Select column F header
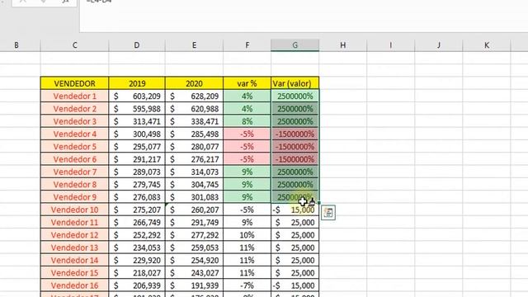 click(247, 45)
